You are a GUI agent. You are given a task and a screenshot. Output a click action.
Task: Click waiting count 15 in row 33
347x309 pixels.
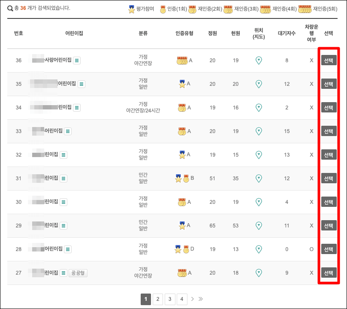pyautogui.click(x=287, y=131)
